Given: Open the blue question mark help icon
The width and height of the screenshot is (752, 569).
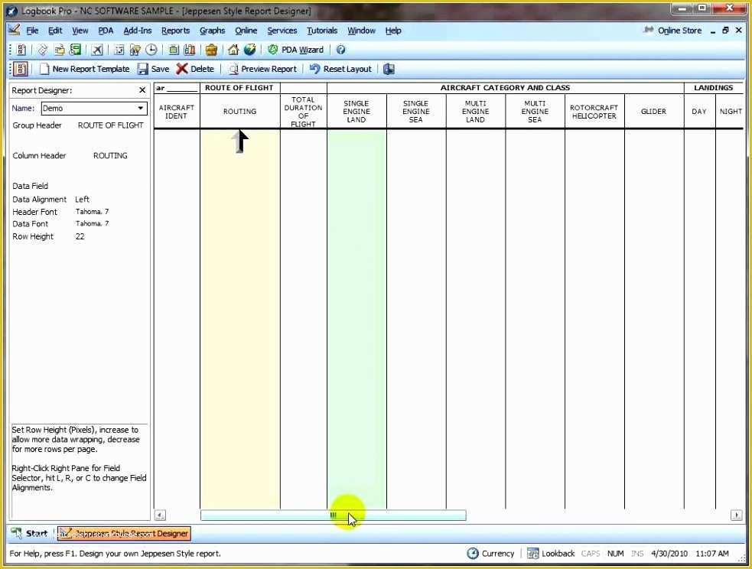Looking at the screenshot, I should tap(340, 50).
